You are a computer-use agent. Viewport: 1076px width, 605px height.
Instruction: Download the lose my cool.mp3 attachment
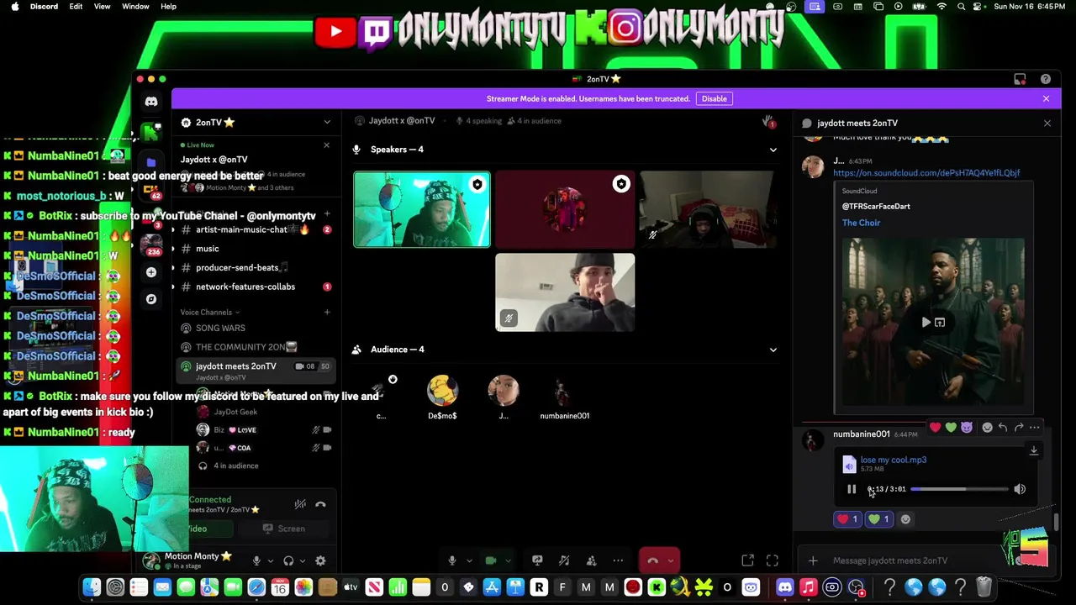click(1034, 450)
